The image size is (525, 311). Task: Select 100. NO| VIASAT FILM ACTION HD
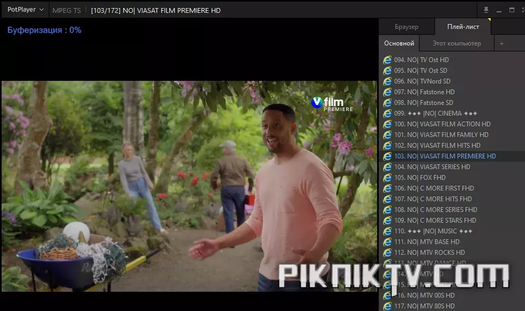[452, 124]
